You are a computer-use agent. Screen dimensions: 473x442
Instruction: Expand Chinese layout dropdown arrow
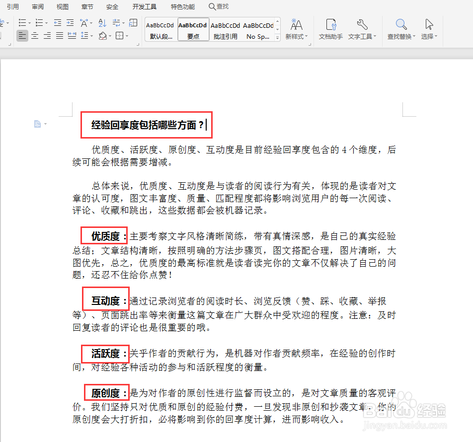(91, 23)
